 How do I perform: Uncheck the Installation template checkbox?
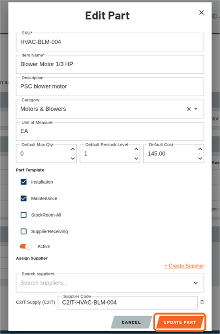point(24,182)
